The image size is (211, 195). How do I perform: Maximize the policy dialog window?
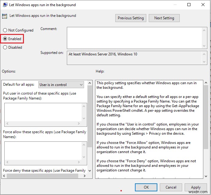click(x=189, y=5)
